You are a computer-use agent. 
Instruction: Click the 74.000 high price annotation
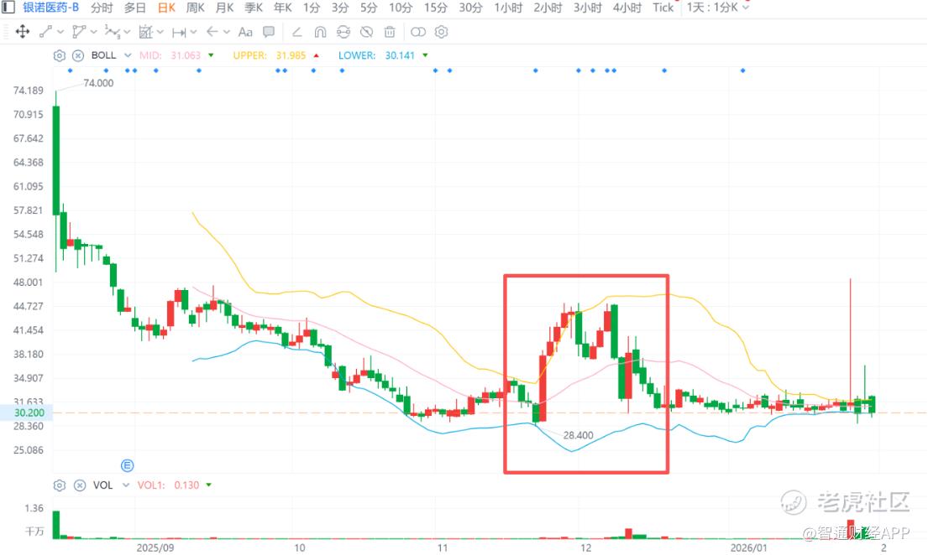pyautogui.click(x=98, y=83)
